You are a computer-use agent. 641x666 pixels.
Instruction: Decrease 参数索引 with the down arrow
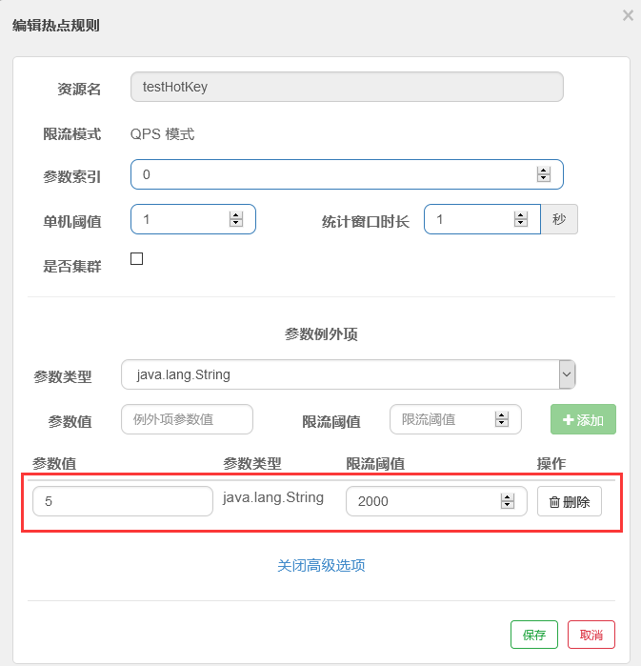(x=544, y=179)
